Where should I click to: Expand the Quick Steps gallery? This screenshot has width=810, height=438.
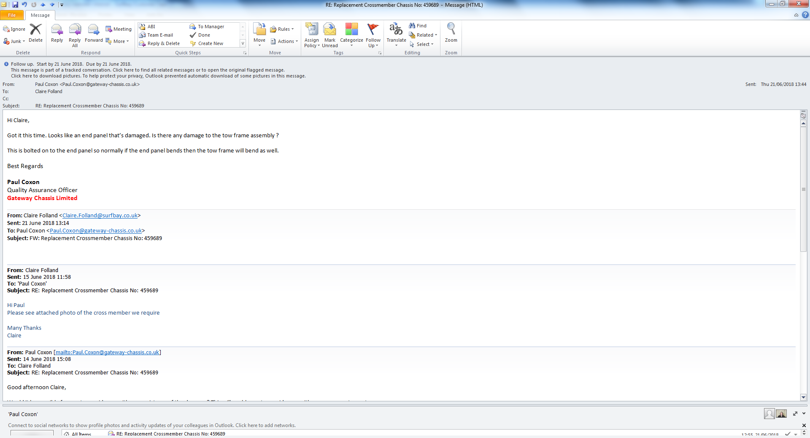(243, 43)
